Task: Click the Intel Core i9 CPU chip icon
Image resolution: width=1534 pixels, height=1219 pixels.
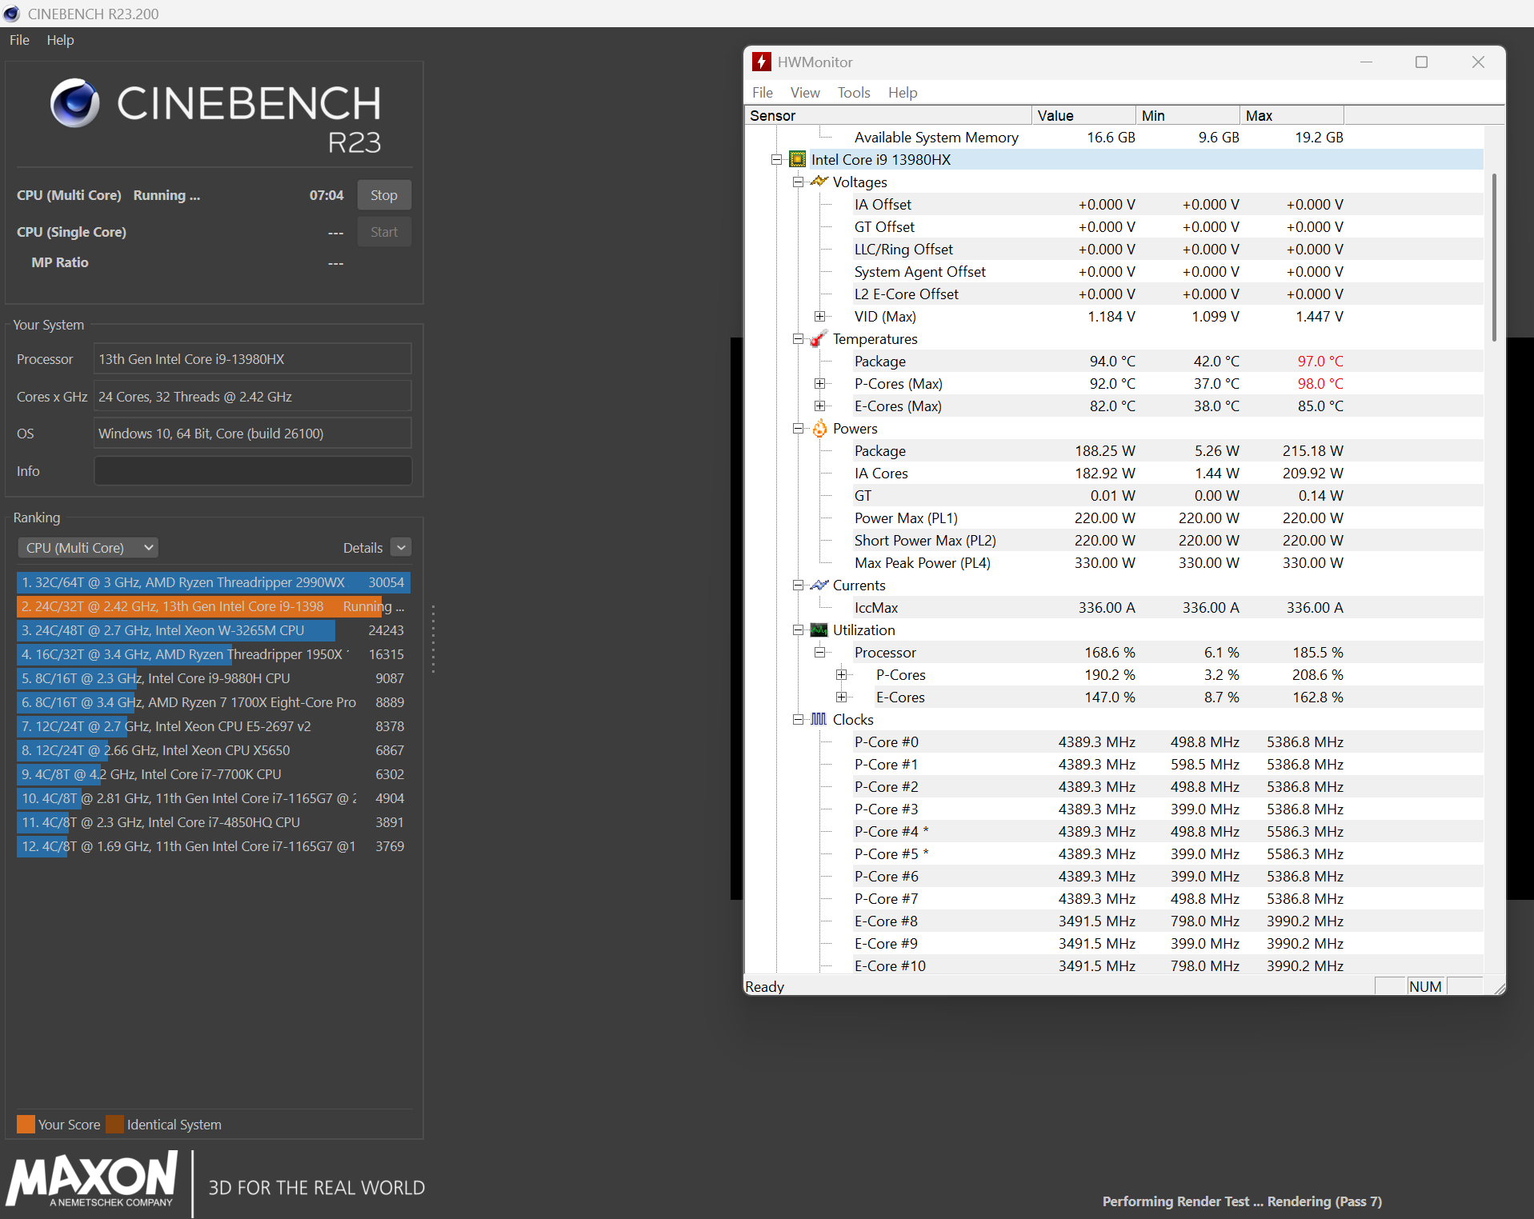Action: (x=798, y=159)
